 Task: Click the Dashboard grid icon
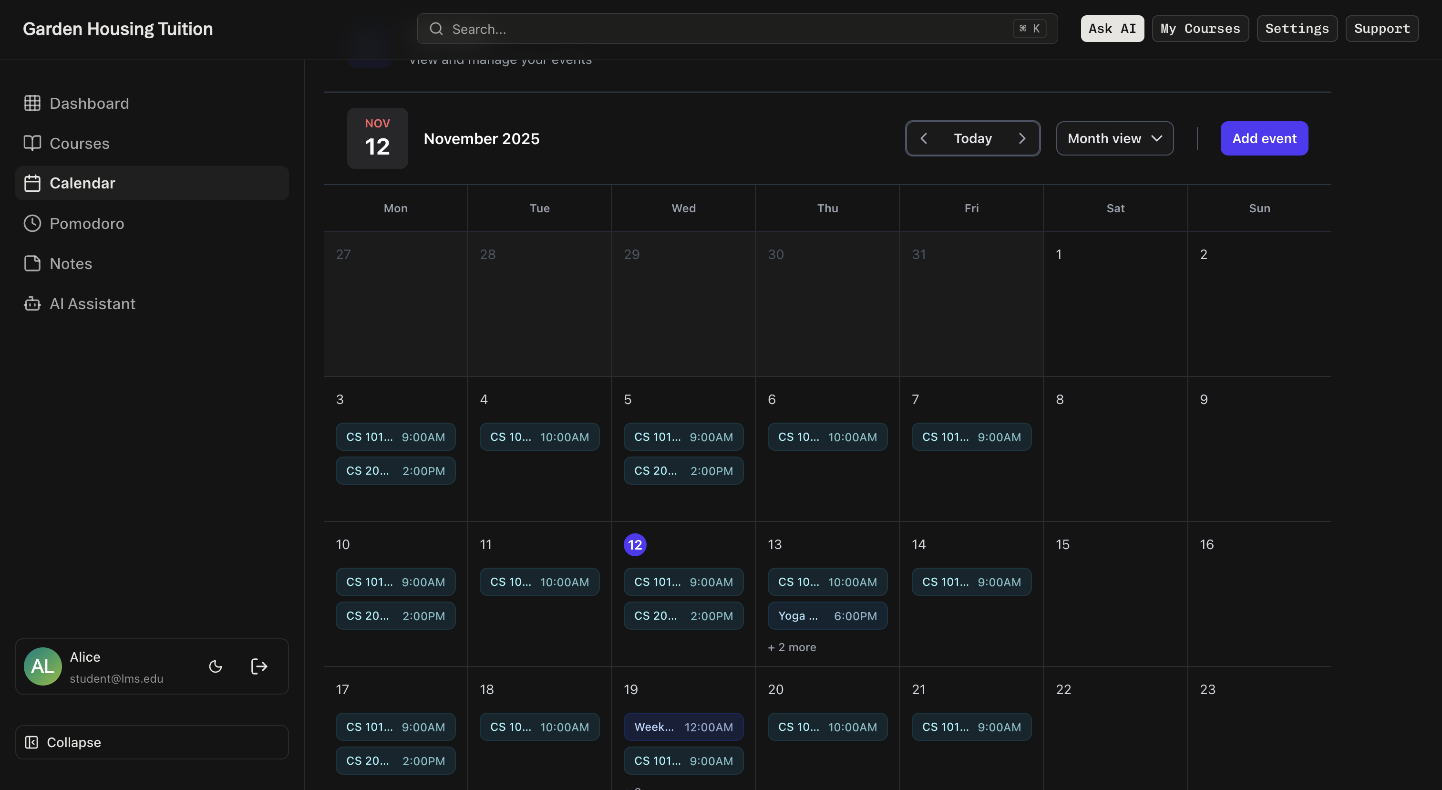coord(32,103)
